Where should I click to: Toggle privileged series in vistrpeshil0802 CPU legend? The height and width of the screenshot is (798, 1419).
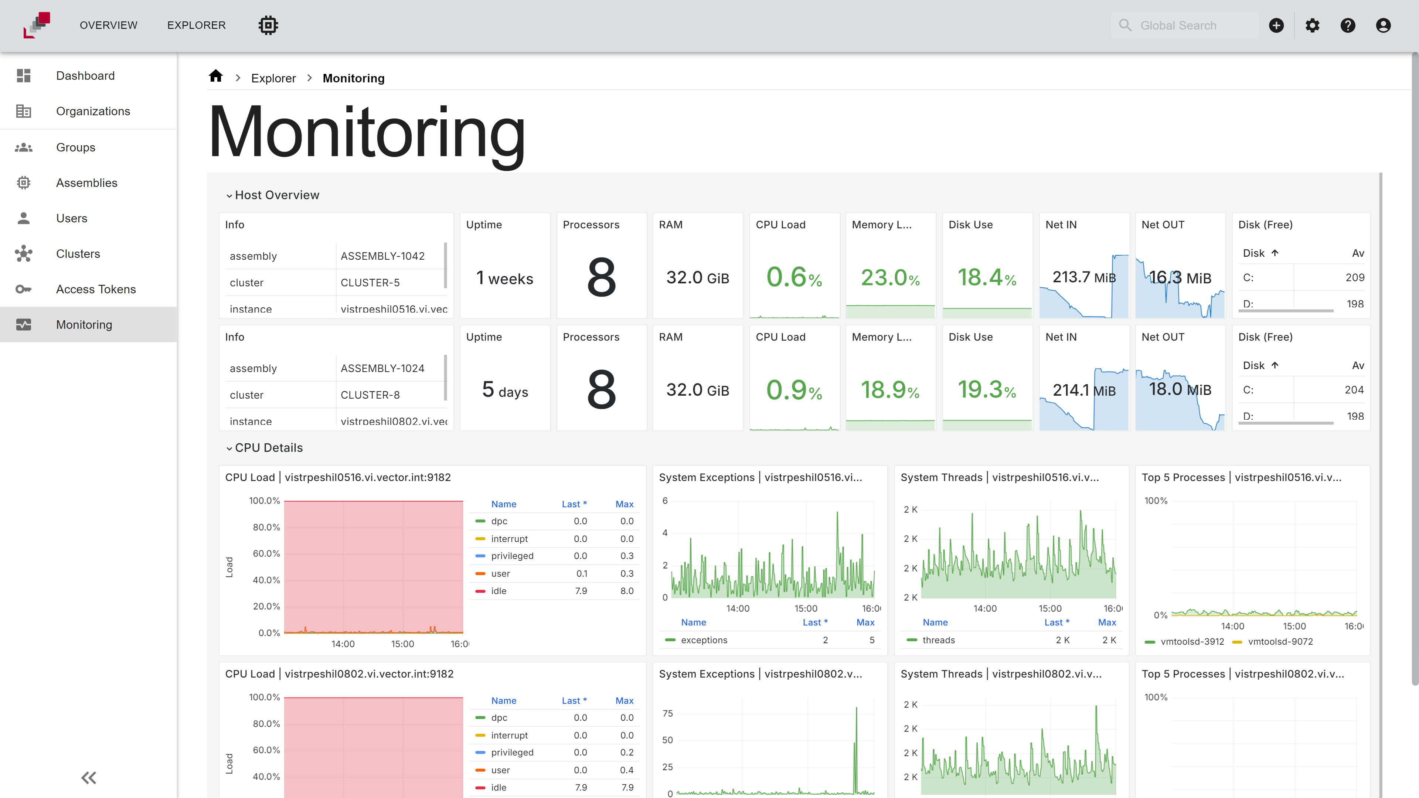[x=512, y=752]
